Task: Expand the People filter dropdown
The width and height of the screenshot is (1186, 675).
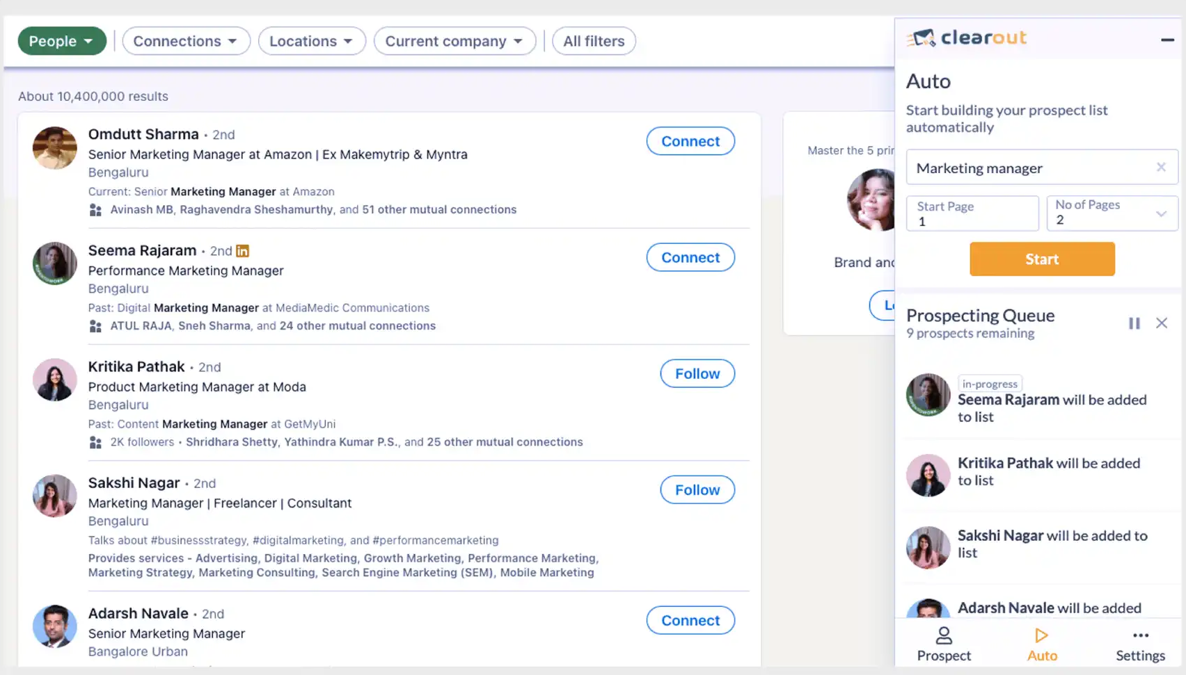Action: (62, 41)
